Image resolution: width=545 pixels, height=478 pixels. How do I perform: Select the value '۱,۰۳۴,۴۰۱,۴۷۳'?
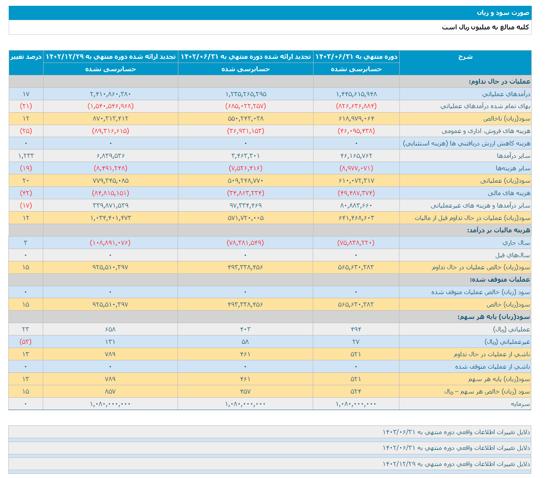[110, 218]
